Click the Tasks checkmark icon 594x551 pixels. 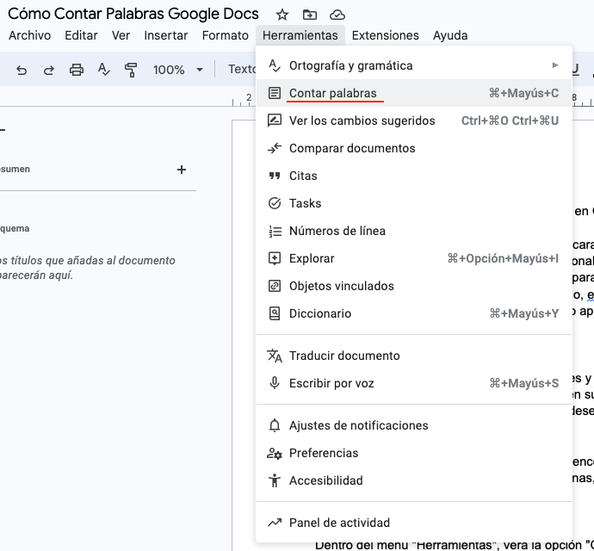click(x=275, y=203)
